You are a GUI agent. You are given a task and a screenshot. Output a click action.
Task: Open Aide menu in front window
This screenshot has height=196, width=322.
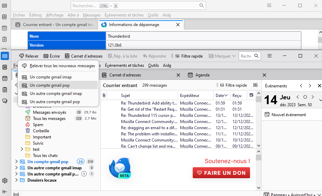click(167, 65)
